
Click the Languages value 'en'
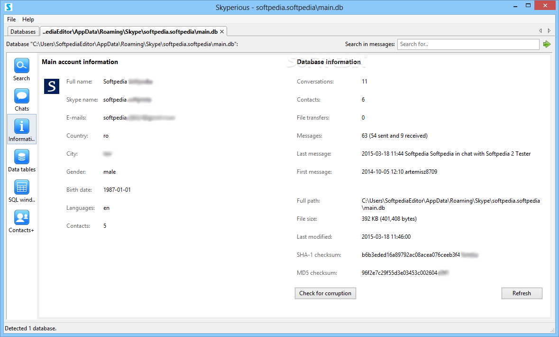point(106,208)
